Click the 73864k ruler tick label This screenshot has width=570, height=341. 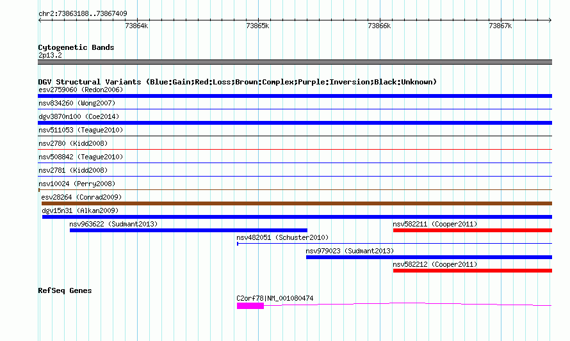tap(136, 26)
